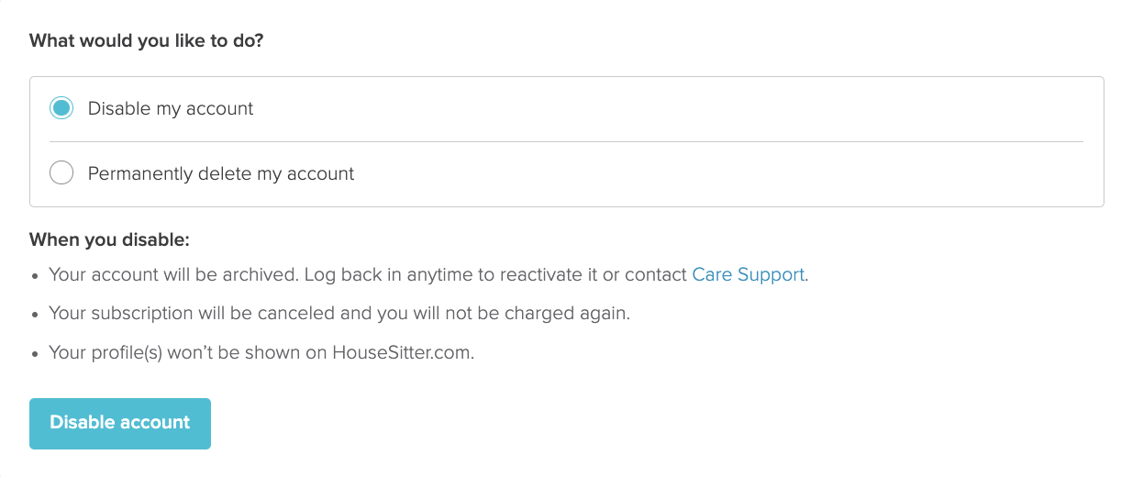Choose the Permanently delete my account radio button

61,172
